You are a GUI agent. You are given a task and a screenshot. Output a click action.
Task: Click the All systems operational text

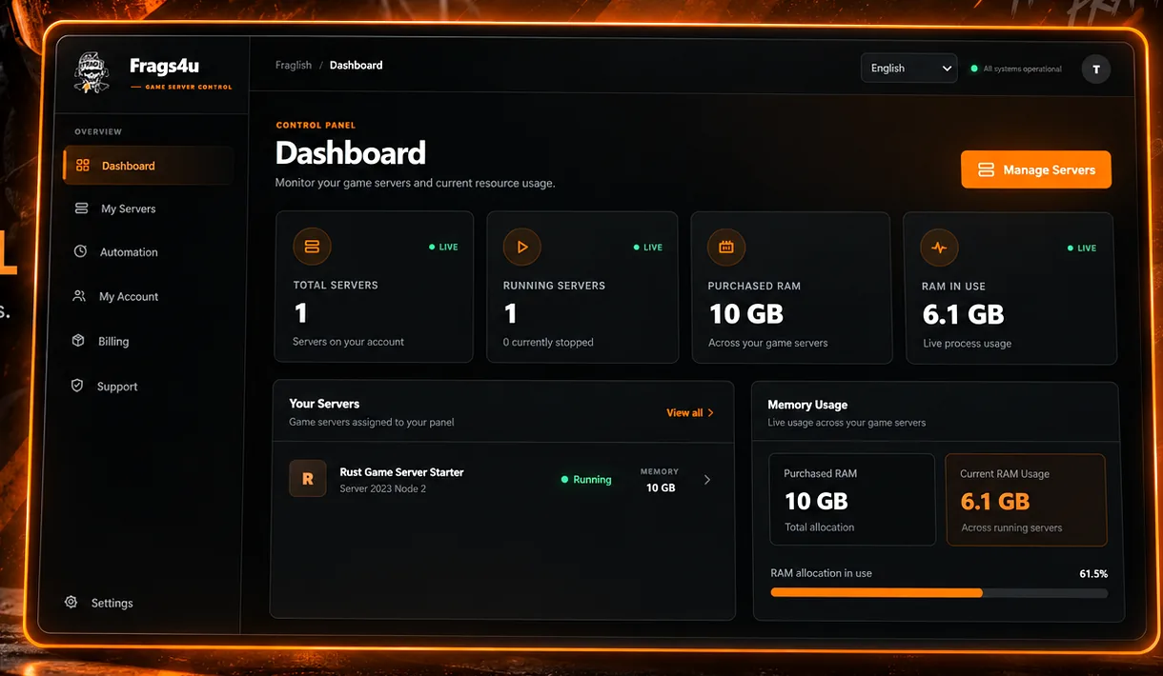click(1022, 70)
